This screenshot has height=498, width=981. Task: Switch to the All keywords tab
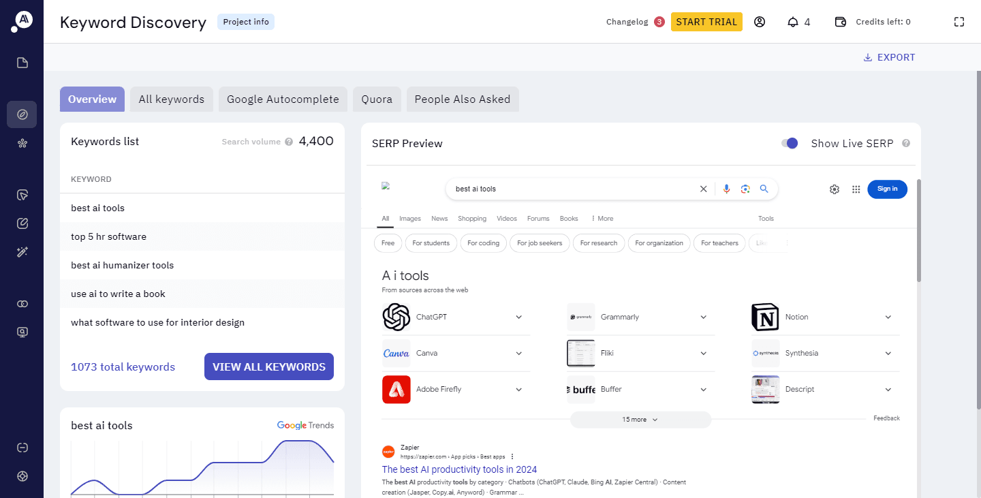click(172, 99)
